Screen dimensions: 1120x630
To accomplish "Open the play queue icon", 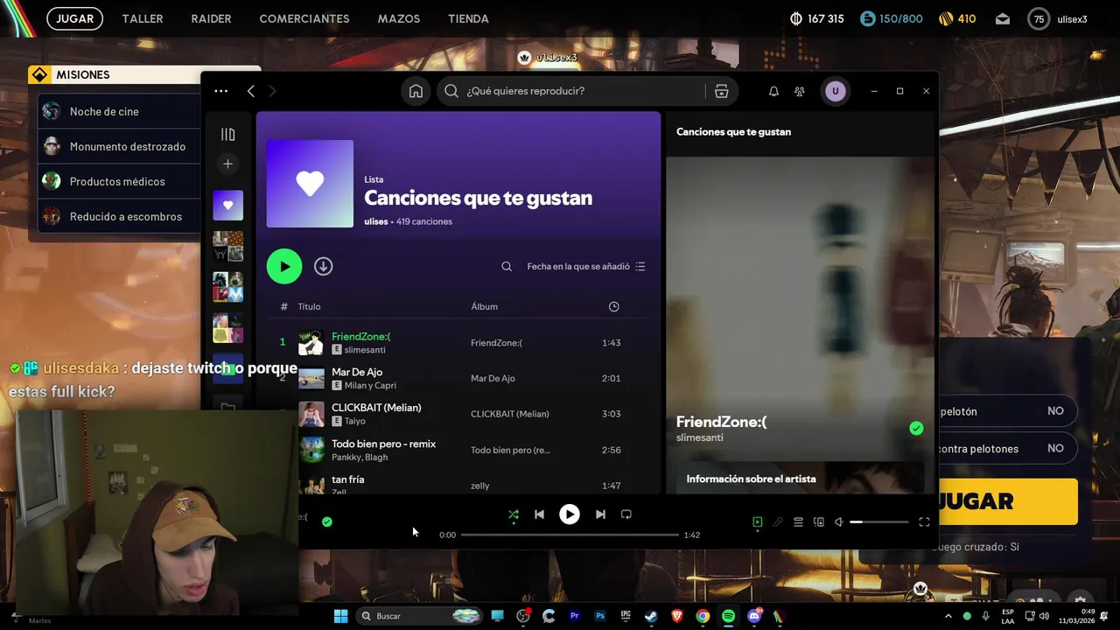I will (x=798, y=521).
